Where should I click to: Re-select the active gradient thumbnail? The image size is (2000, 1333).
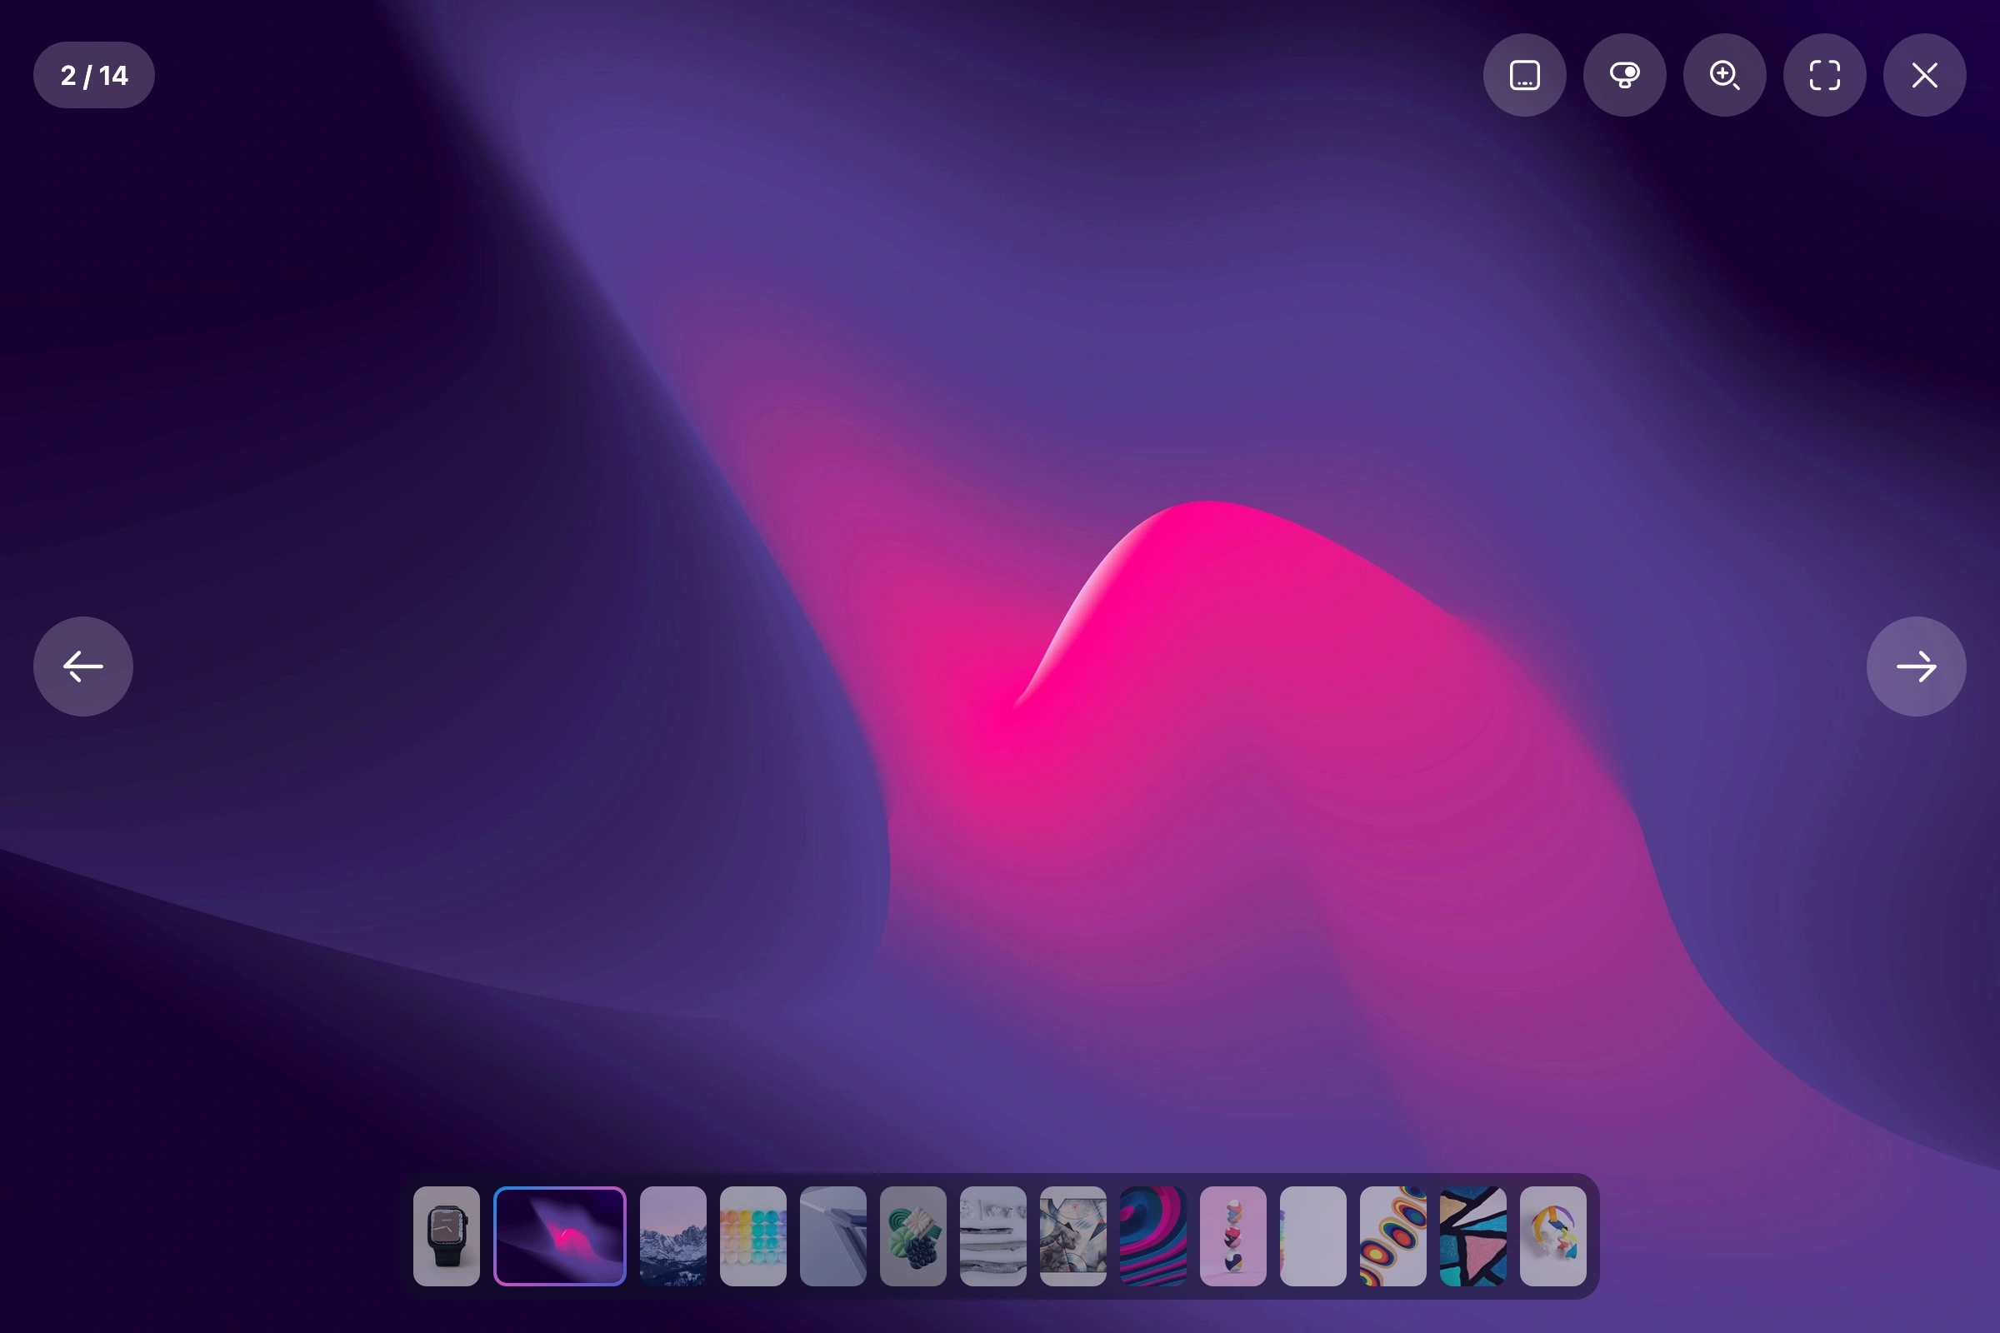560,1236
